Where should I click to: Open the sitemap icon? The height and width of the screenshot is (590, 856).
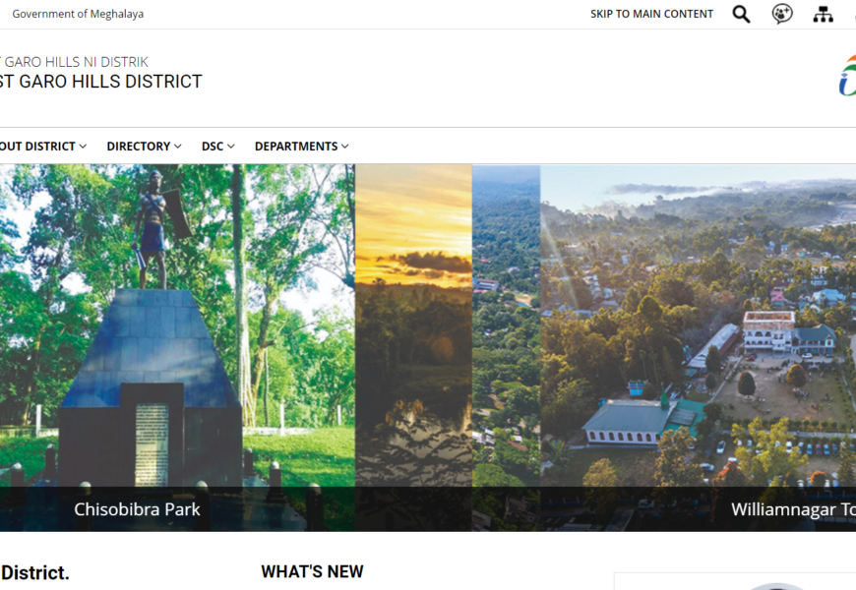pos(823,14)
